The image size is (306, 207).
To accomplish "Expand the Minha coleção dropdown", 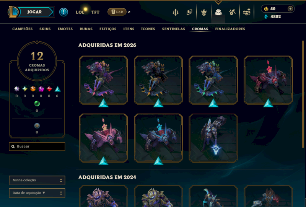I will (37, 180).
